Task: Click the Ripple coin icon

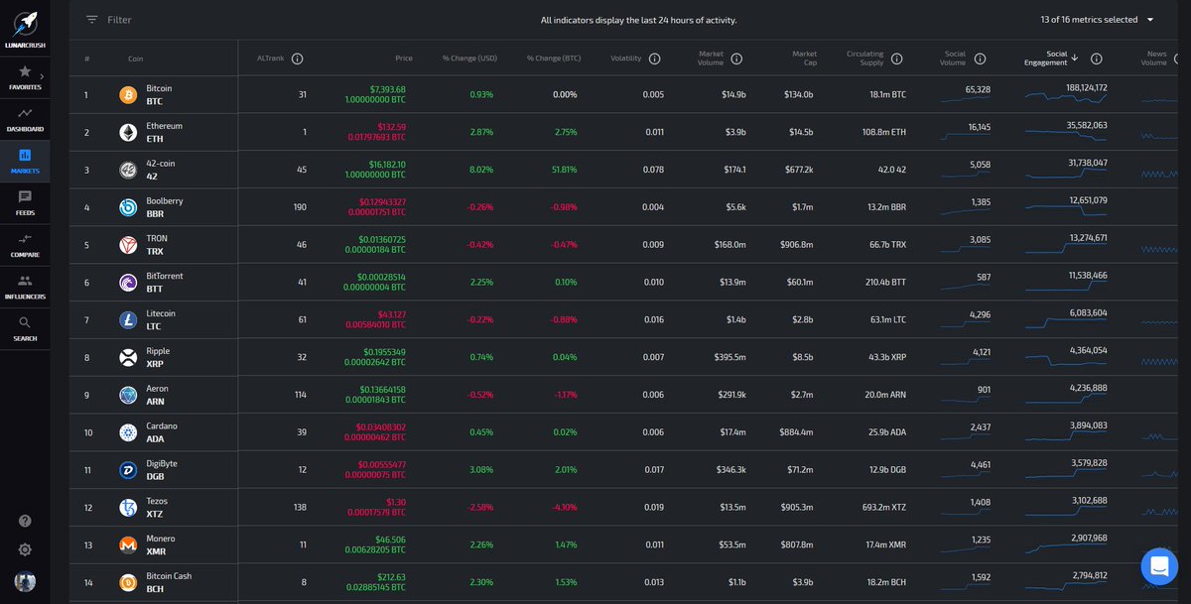Action: pyautogui.click(x=128, y=357)
